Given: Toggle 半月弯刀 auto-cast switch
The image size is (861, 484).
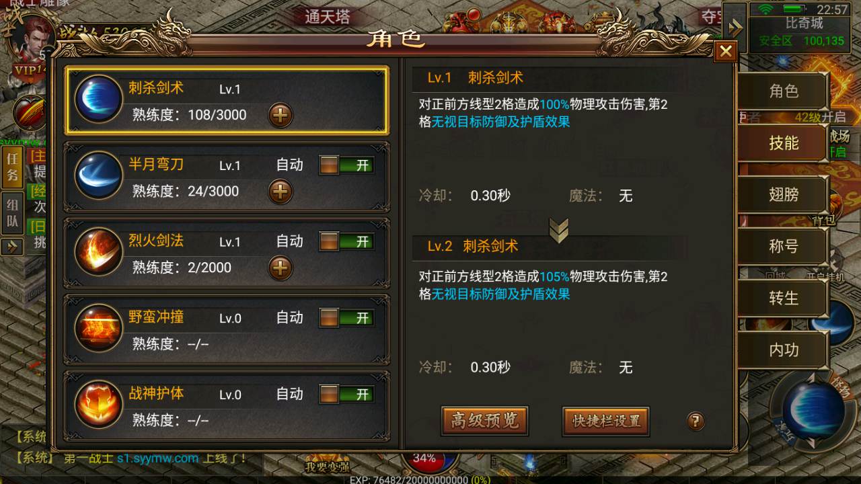Looking at the screenshot, I should click(346, 165).
